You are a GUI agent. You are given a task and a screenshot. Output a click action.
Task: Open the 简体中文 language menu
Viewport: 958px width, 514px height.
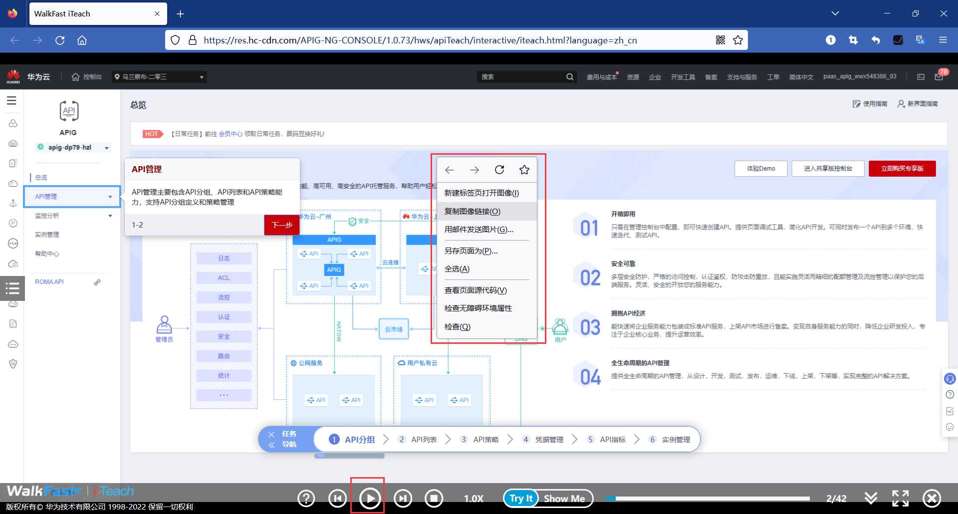pos(801,77)
